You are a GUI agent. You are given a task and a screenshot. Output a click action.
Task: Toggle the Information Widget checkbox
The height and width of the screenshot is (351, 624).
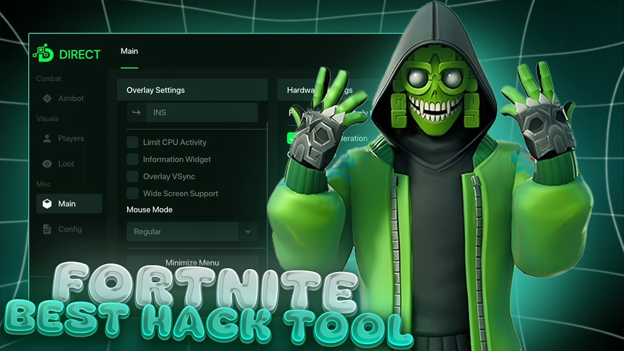click(x=133, y=159)
